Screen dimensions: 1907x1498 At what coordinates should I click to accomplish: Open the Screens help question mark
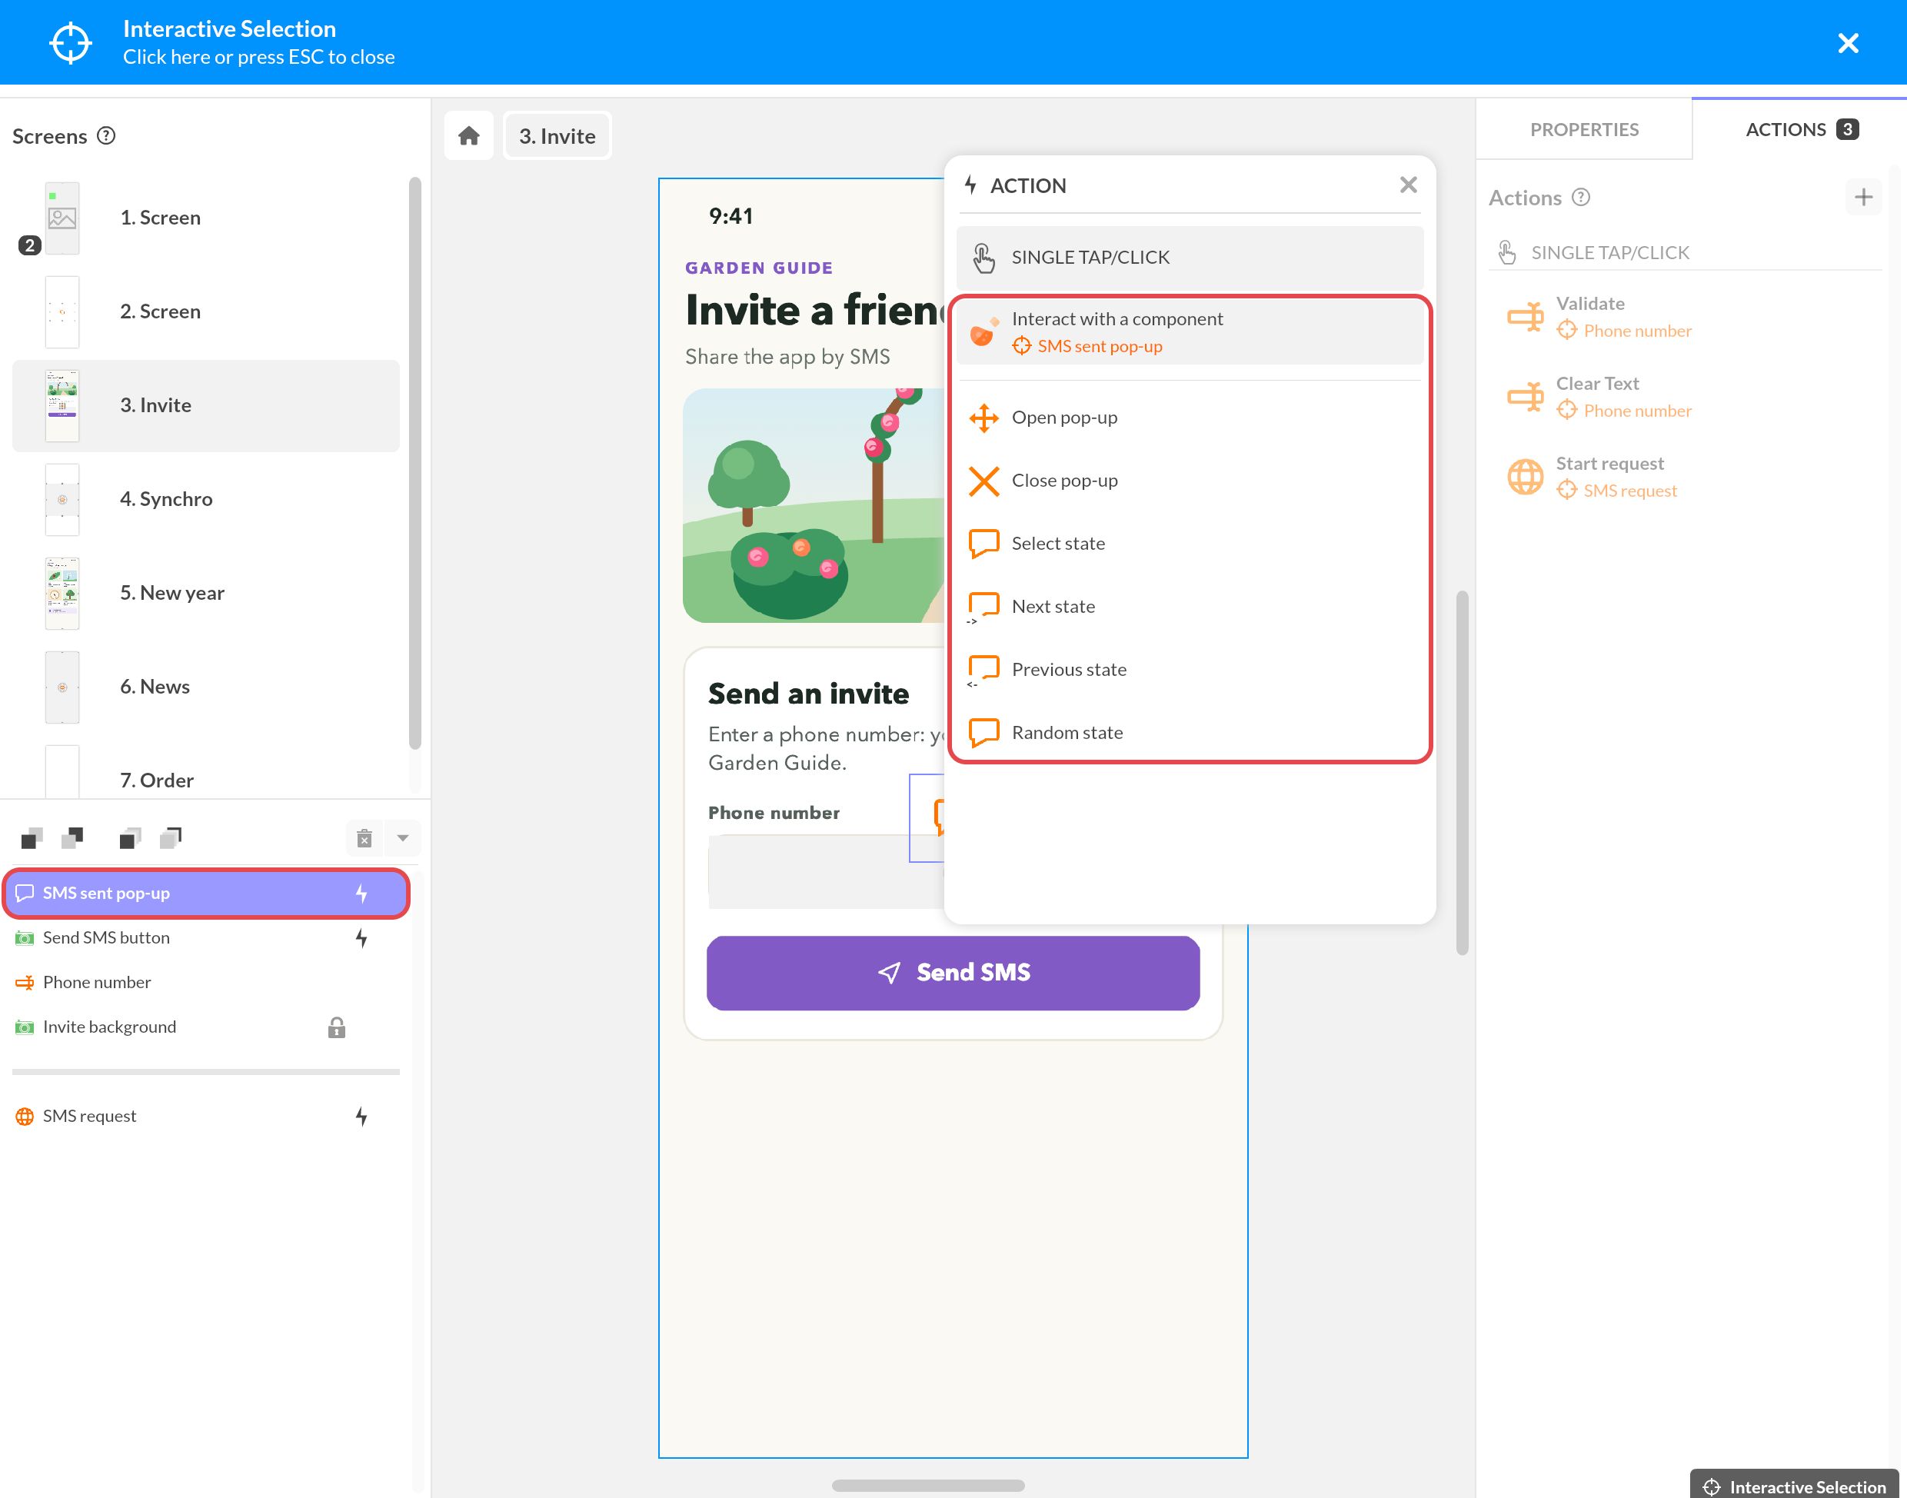pyautogui.click(x=106, y=136)
